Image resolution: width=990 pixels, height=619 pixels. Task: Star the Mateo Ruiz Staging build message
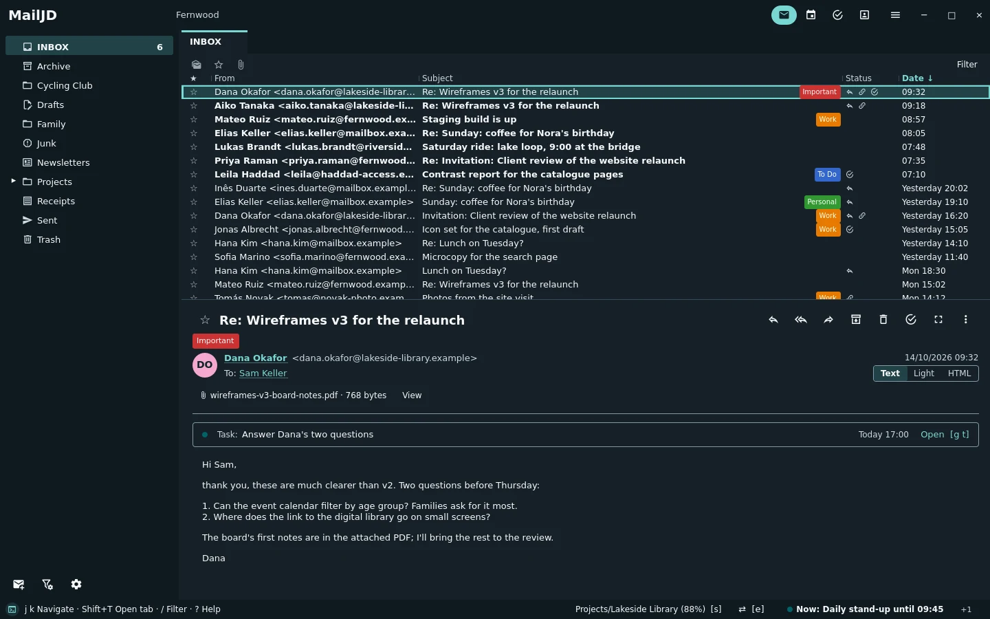coord(194,120)
